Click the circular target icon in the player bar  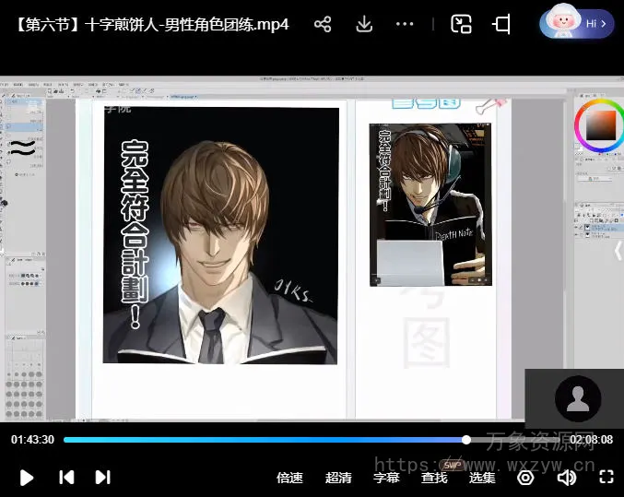coord(525,477)
